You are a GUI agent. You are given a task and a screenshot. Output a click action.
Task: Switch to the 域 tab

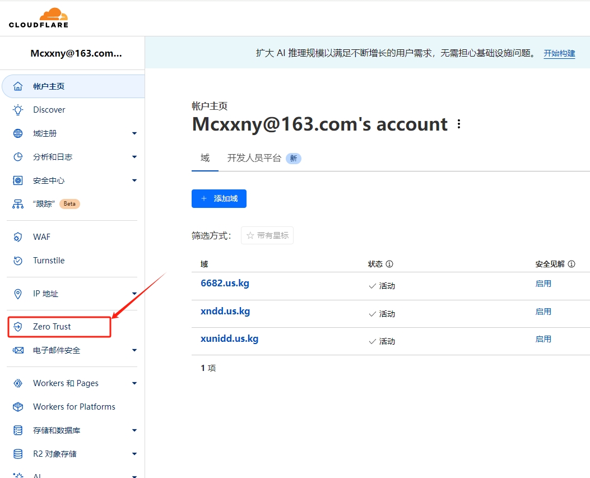point(205,158)
